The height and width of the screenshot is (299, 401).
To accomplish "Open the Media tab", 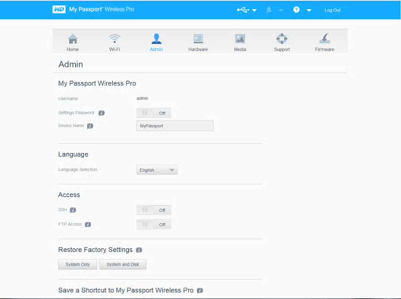I will 240,42.
